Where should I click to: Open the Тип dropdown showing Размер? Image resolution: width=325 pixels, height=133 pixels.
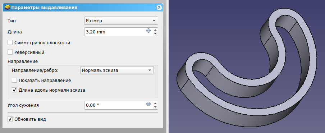[x=121, y=21]
